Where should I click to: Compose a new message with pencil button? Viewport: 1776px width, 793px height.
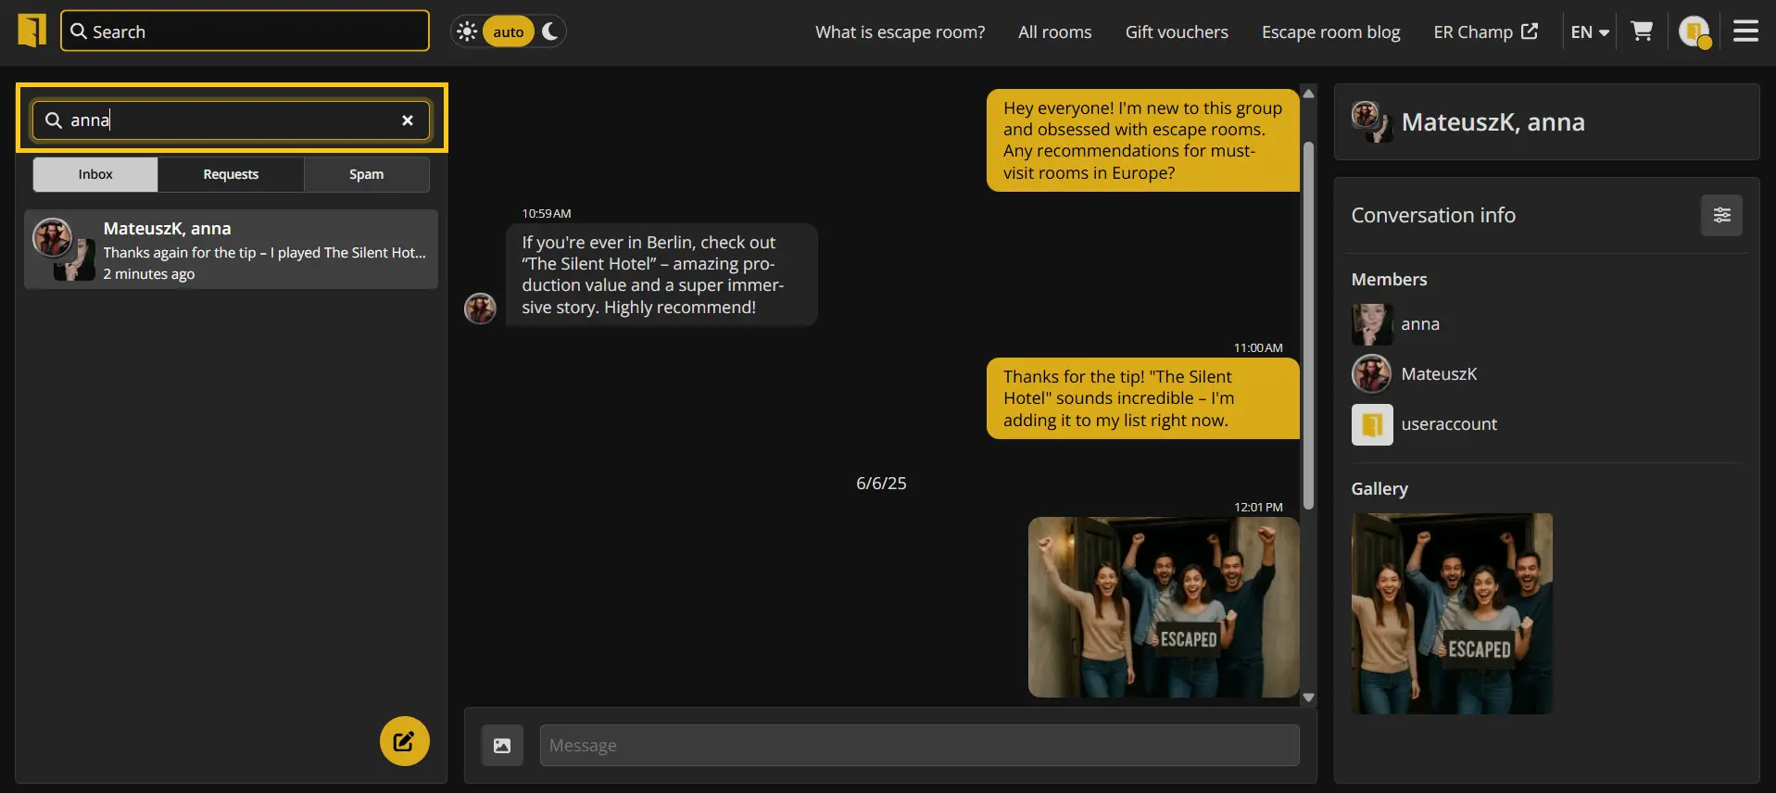[x=404, y=741]
